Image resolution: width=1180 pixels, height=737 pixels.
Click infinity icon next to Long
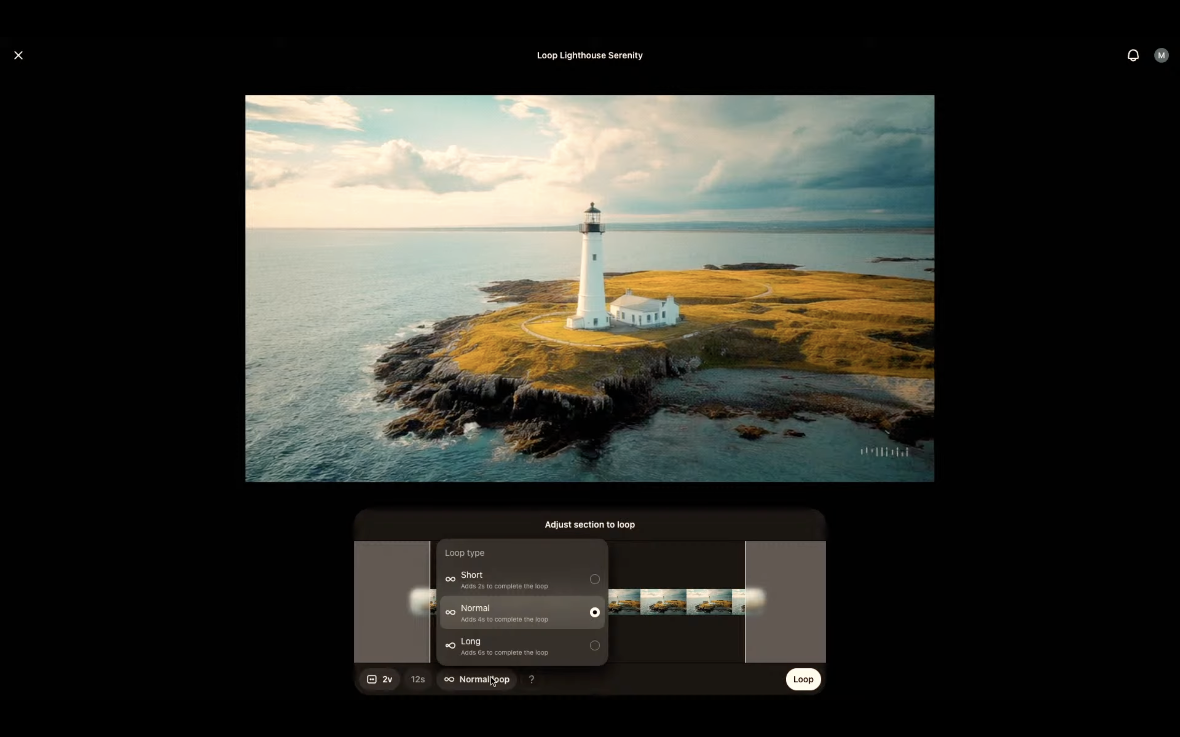450,646
